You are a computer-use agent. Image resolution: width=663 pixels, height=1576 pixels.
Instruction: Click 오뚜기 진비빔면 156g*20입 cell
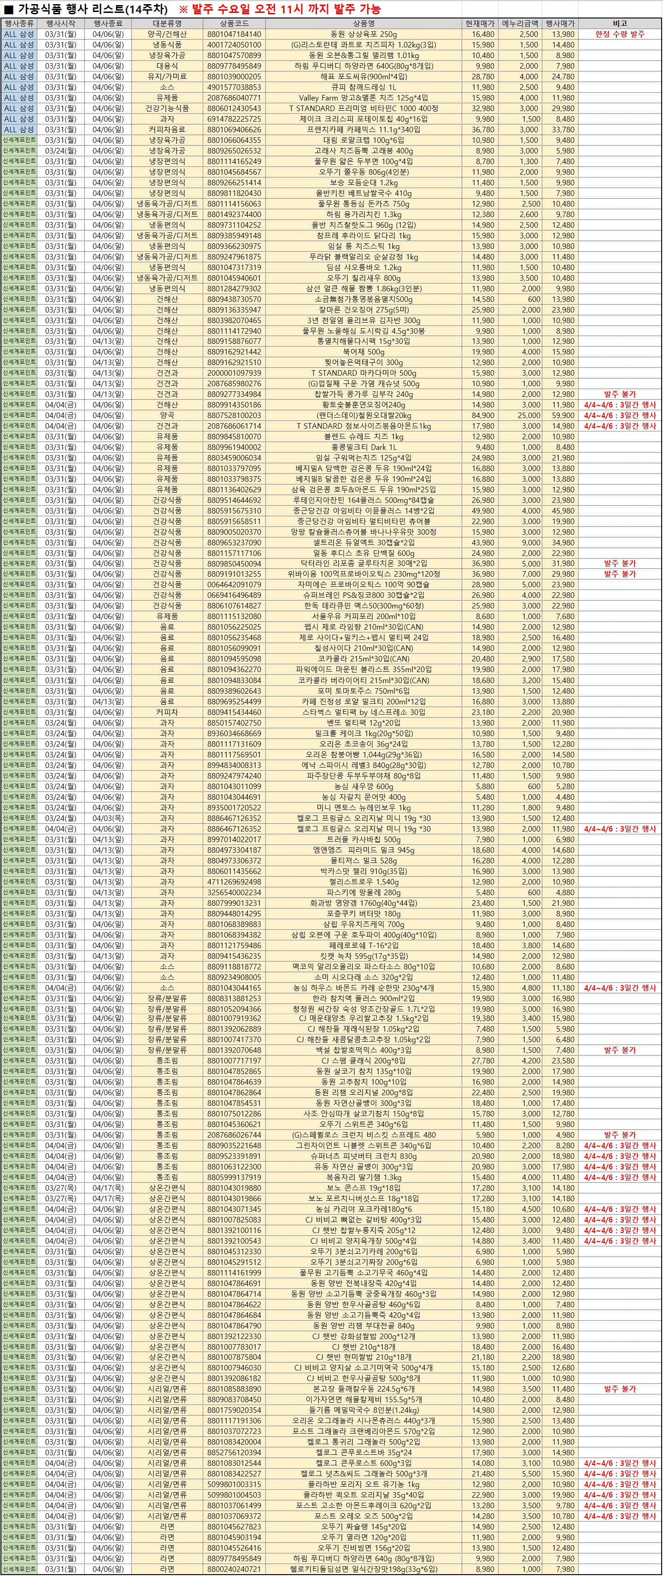point(364,1548)
